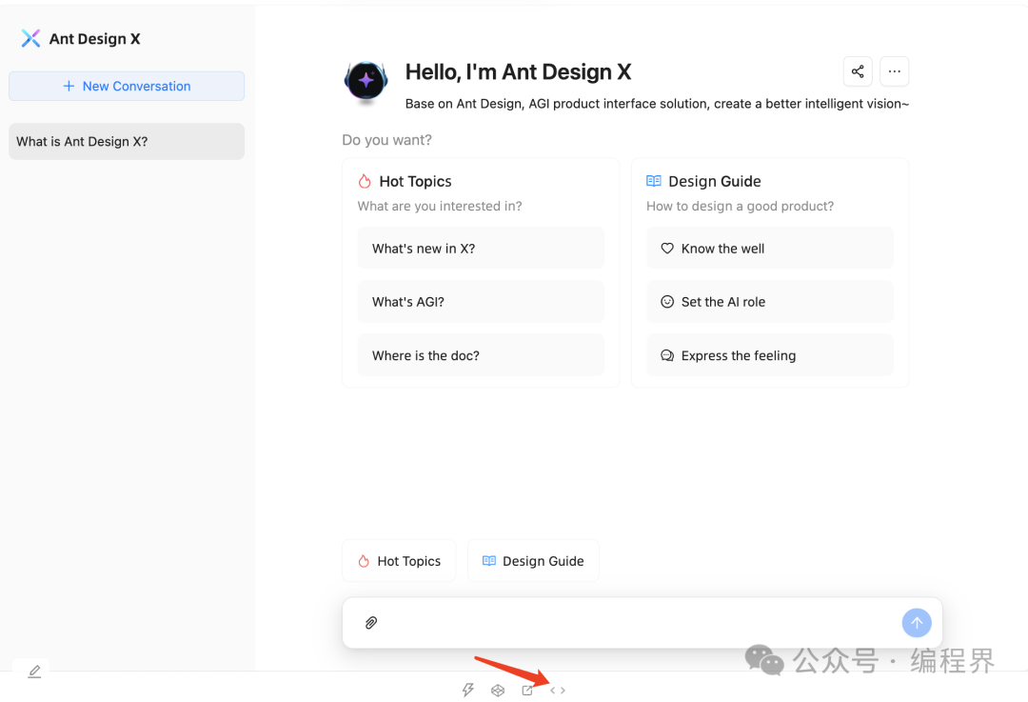This screenshot has width=1028, height=702.
Task: Focus the chat message input field
Action: point(640,623)
